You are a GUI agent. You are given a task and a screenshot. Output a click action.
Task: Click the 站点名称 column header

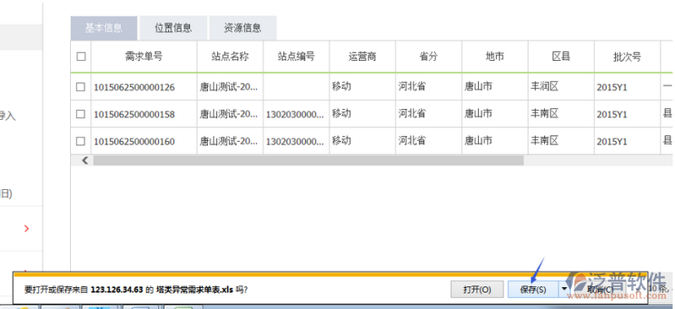(x=231, y=57)
